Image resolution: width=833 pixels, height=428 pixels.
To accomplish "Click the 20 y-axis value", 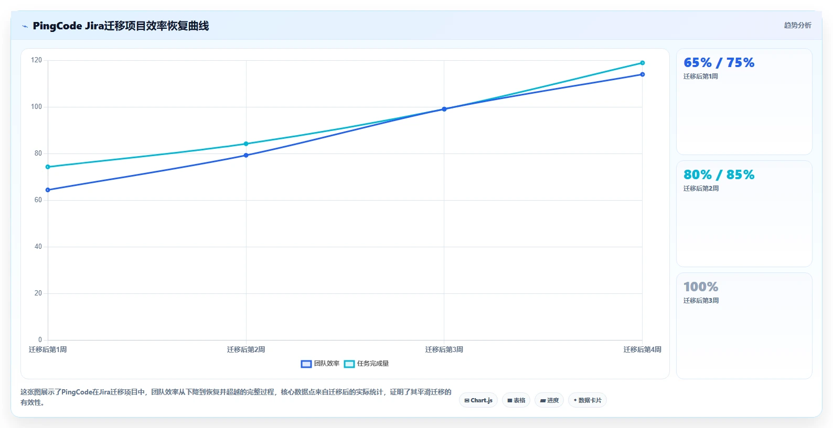I will coord(38,293).
